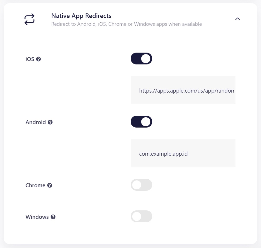Viewport: 261px width, 248px height.
Task: Open the Android help question mark tooltip
Action: 50,122
